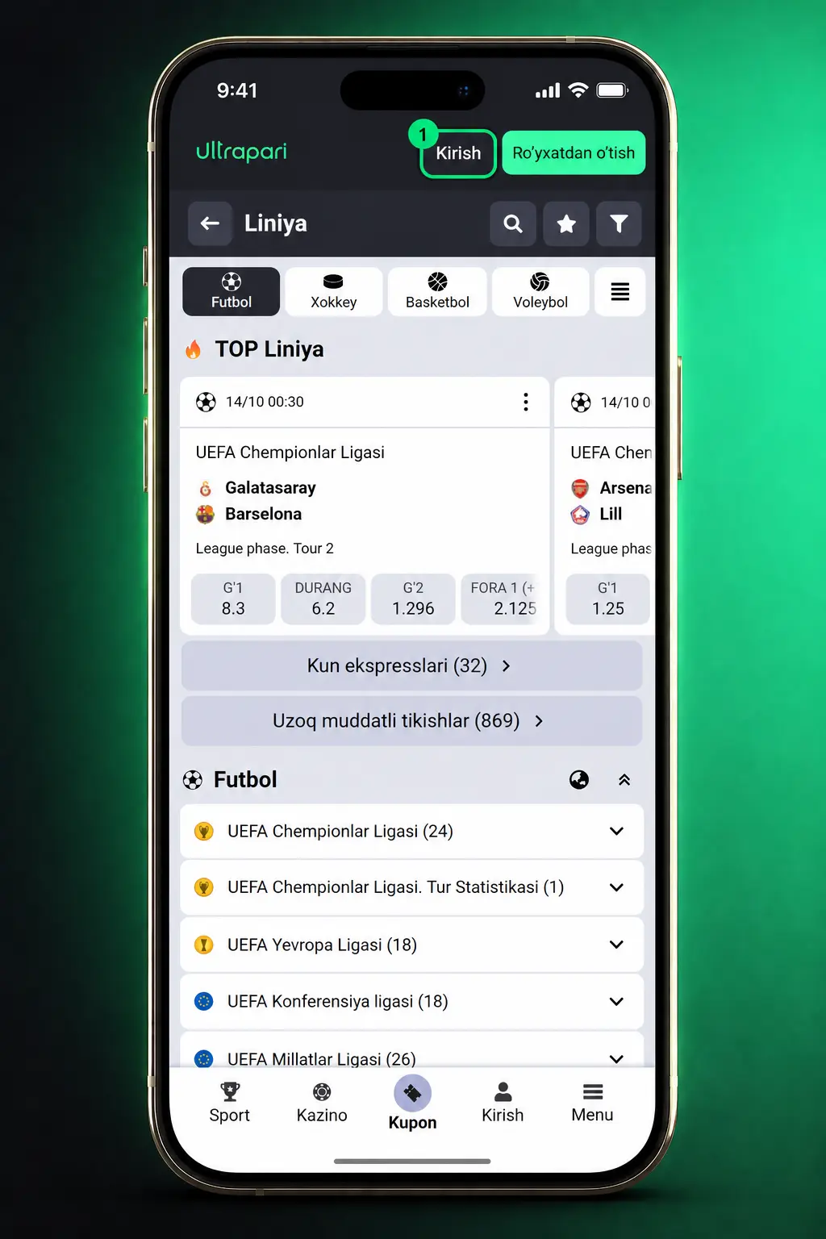Expand UEFA Konferensiya ligasi (18)
The image size is (826, 1239).
pyautogui.click(x=616, y=1001)
